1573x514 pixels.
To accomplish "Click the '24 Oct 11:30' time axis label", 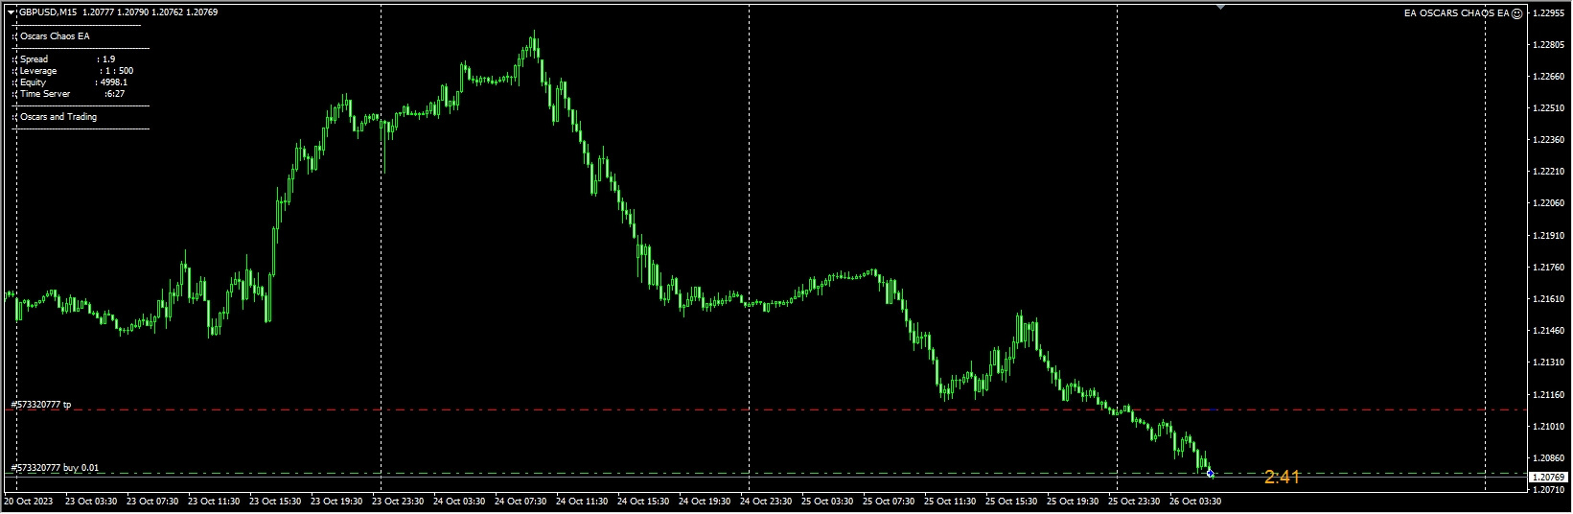I will tap(582, 501).
